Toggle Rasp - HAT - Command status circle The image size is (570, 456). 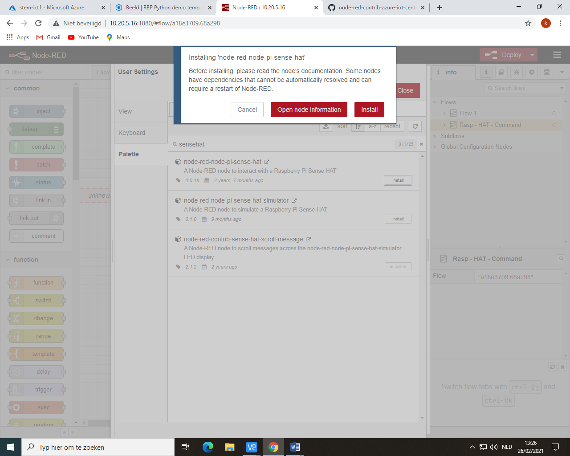pos(554,125)
